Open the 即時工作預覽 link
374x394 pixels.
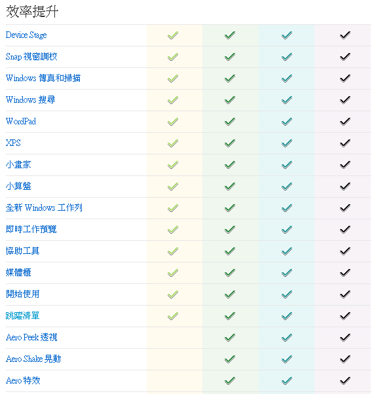click(31, 230)
